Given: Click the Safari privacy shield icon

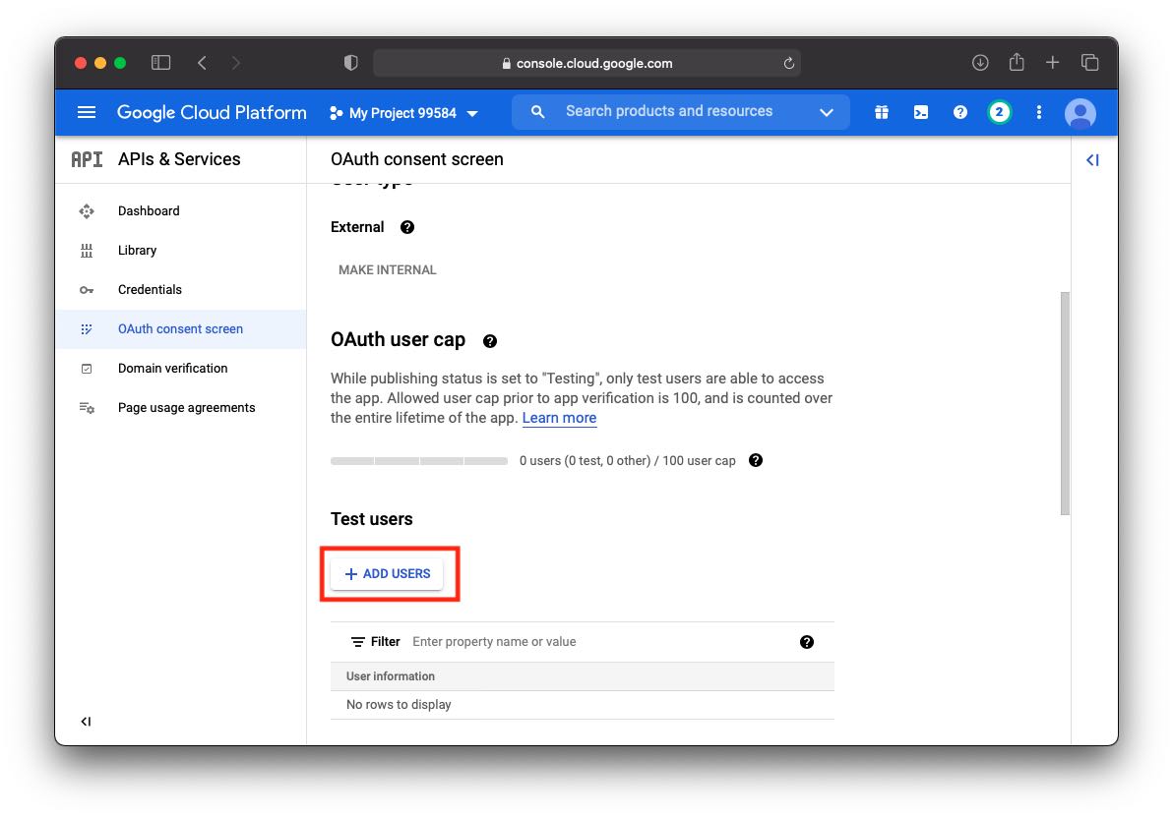Looking at the screenshot, I should [351, 63].
